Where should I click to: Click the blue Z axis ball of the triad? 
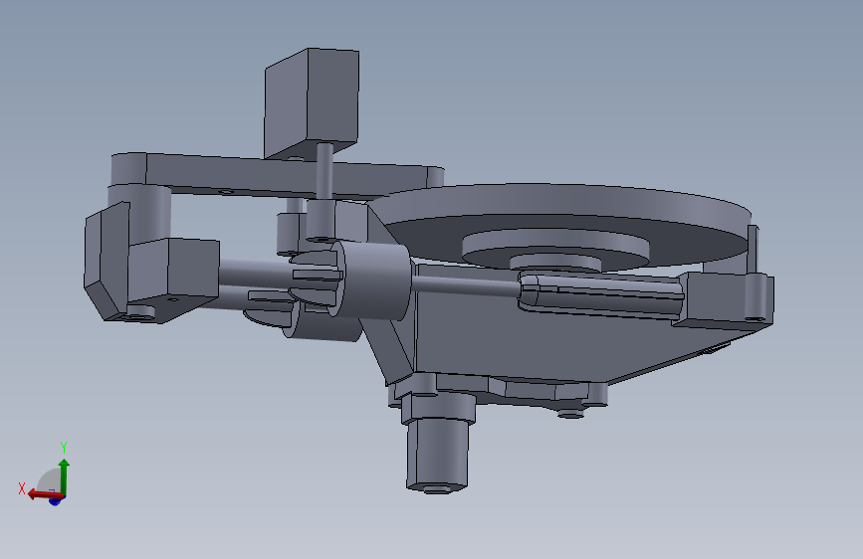pos(55,501)
